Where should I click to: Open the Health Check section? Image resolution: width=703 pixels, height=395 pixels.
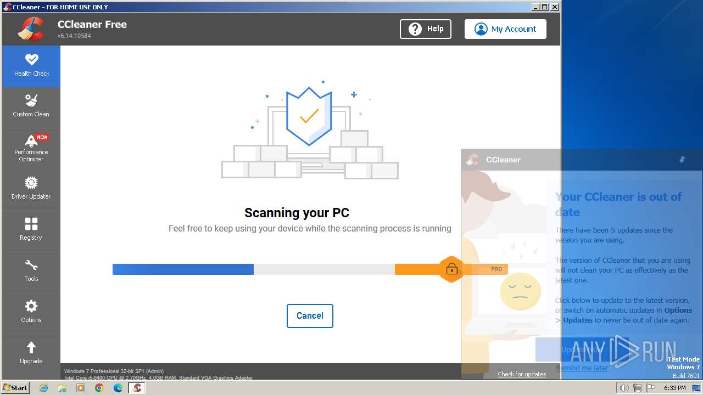click(x=31, y=66)
